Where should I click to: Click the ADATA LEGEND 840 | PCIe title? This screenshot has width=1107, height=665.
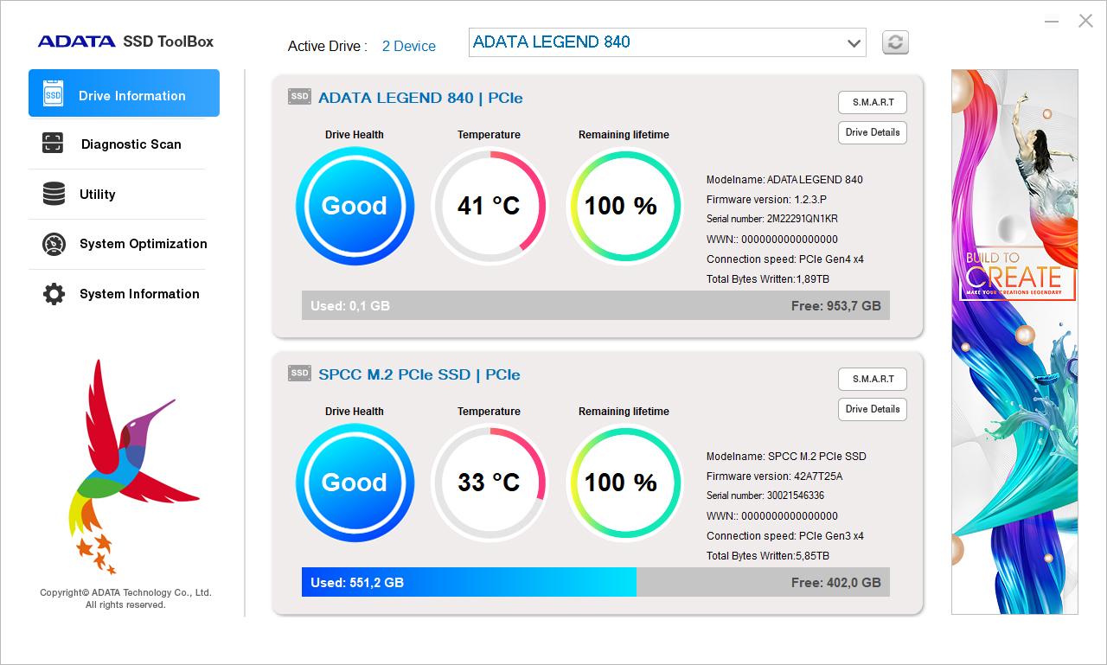point(420,98)
